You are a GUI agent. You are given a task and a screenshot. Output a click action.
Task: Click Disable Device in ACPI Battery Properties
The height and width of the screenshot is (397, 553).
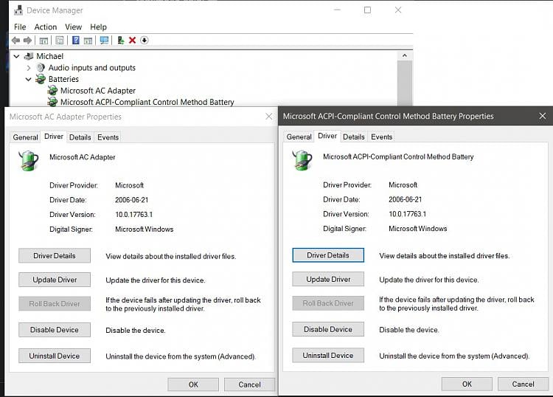(328, 329)
